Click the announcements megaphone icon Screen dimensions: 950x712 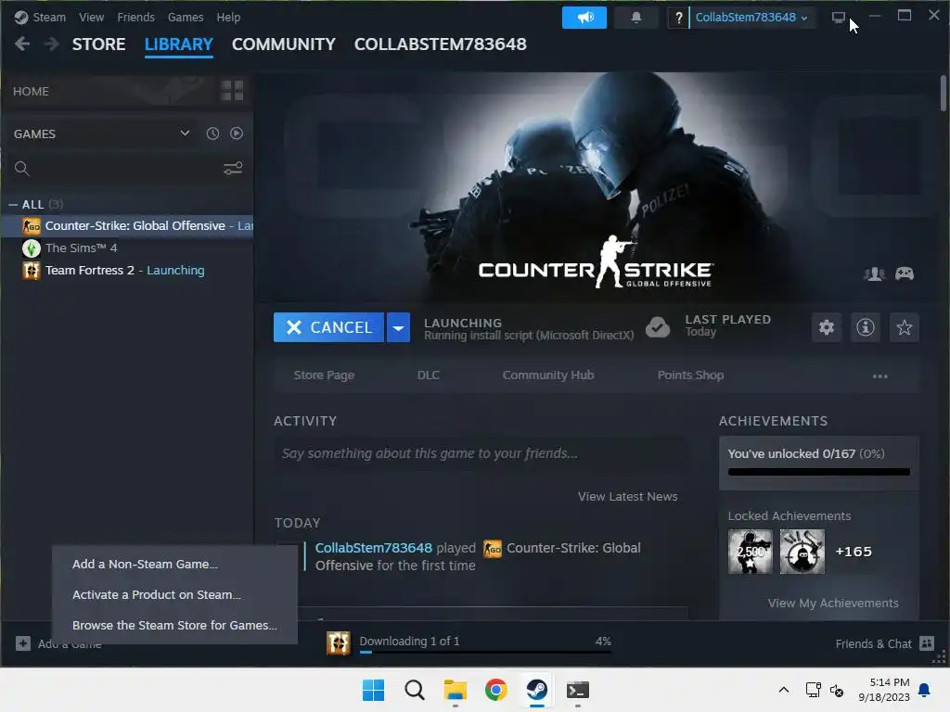coord(584,18)
